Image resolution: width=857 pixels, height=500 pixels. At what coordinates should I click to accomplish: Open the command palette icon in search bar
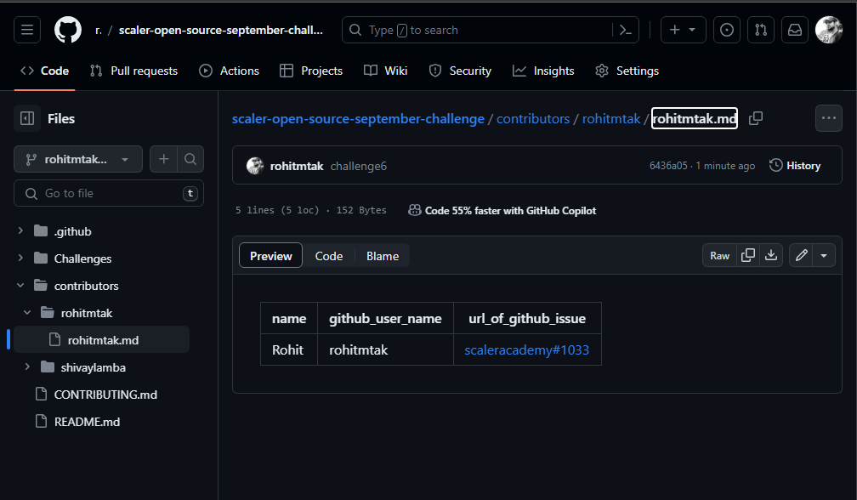point(626,29)
